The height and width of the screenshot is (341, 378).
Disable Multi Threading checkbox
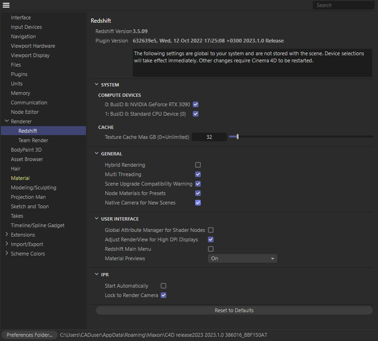coord(198,174)
